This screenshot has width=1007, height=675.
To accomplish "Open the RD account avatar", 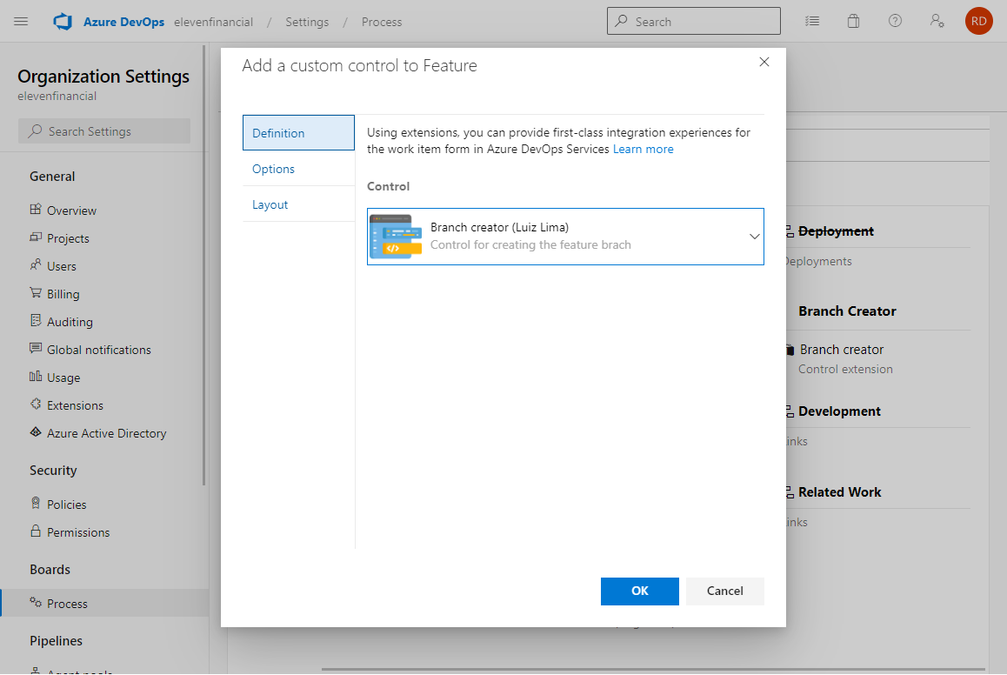I will point(979,21).
